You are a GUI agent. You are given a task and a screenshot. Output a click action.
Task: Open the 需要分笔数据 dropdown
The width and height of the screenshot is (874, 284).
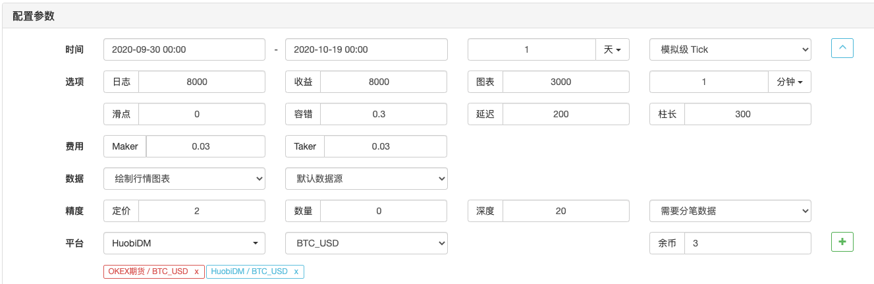point(730,211)
